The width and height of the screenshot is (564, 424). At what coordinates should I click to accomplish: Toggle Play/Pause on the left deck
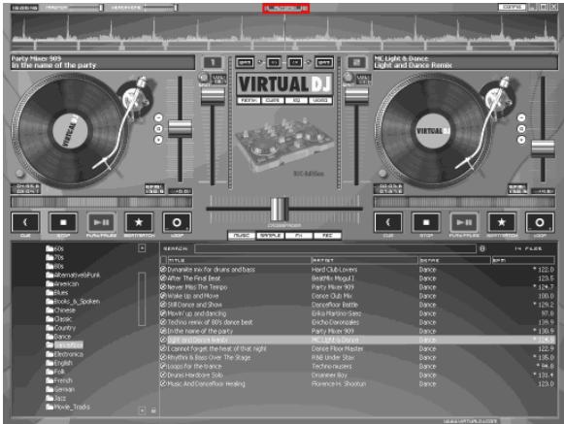click(x=101, y=222)
